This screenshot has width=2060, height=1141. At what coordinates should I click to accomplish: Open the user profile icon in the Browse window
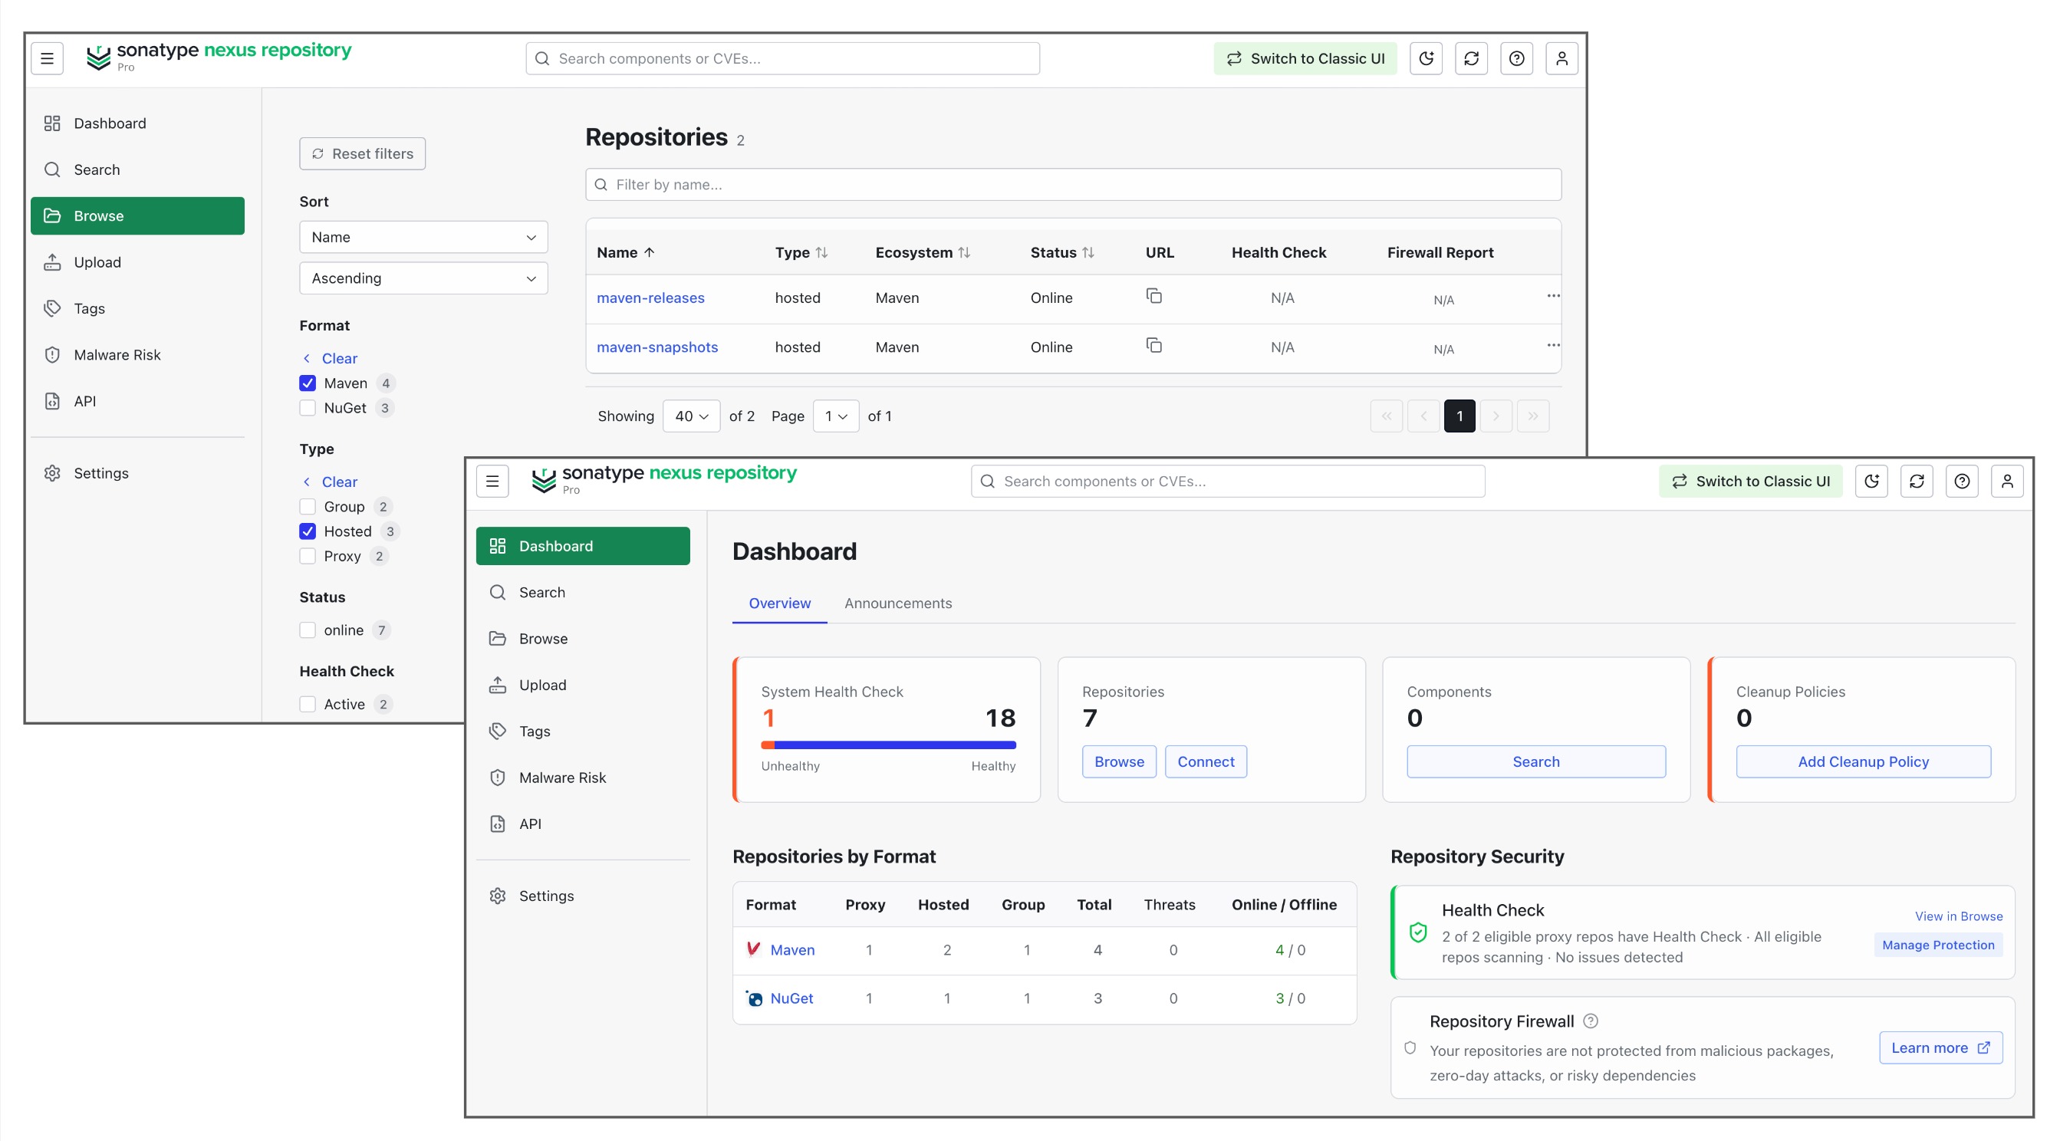(x=1561, y=58)
